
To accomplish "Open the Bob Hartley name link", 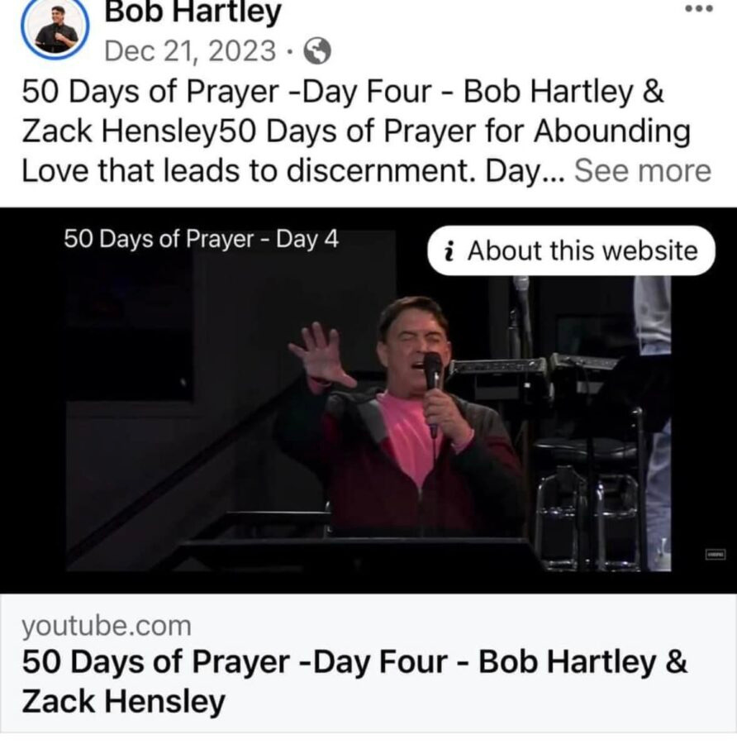I will (x=193, y=12).
